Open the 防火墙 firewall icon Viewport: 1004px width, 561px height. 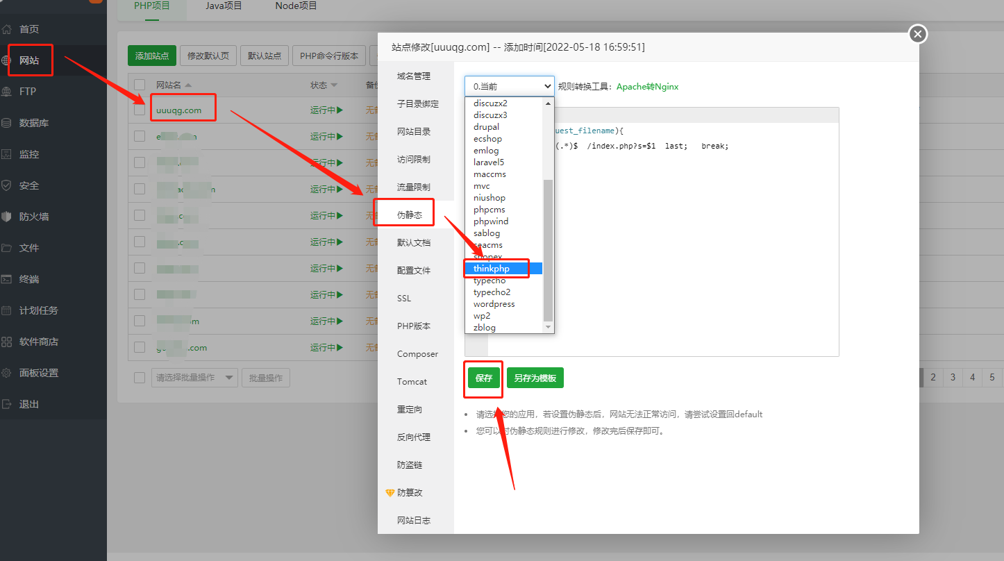[7, 217]
